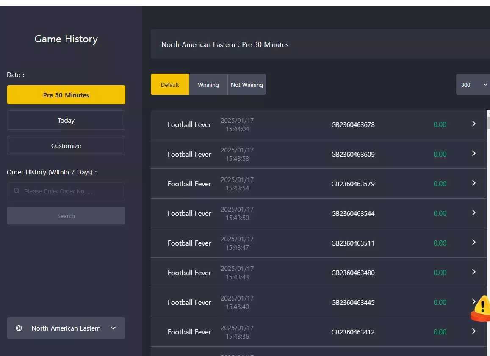This screenshot has width=490, height=356.
Task: Open details arrow for order GB2360463412
Action: (x=474, y=331)
